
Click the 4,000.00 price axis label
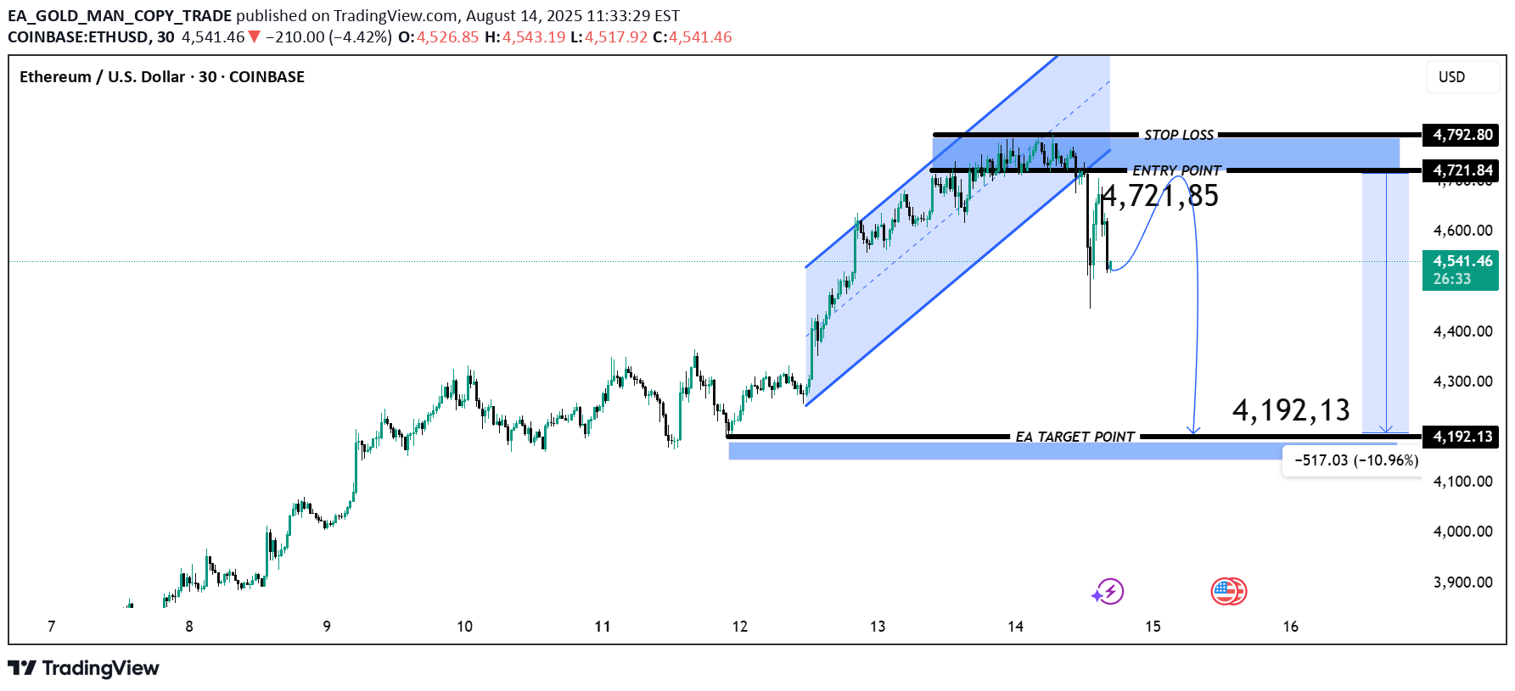[1462, 532]
